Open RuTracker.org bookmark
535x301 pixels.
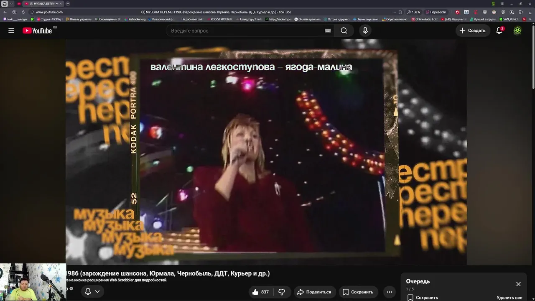135,19
